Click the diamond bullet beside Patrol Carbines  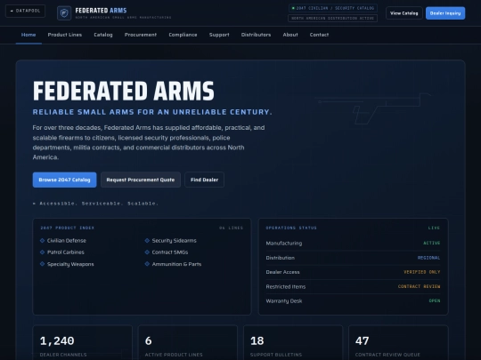[43, 252]
